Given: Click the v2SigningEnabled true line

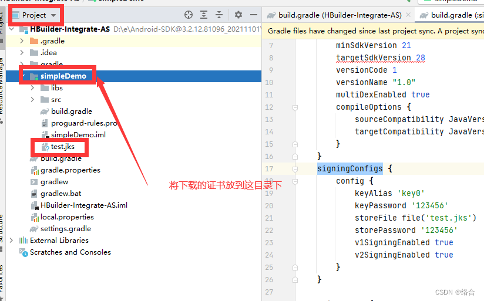Looking at the screenshot, I should 404,255.
